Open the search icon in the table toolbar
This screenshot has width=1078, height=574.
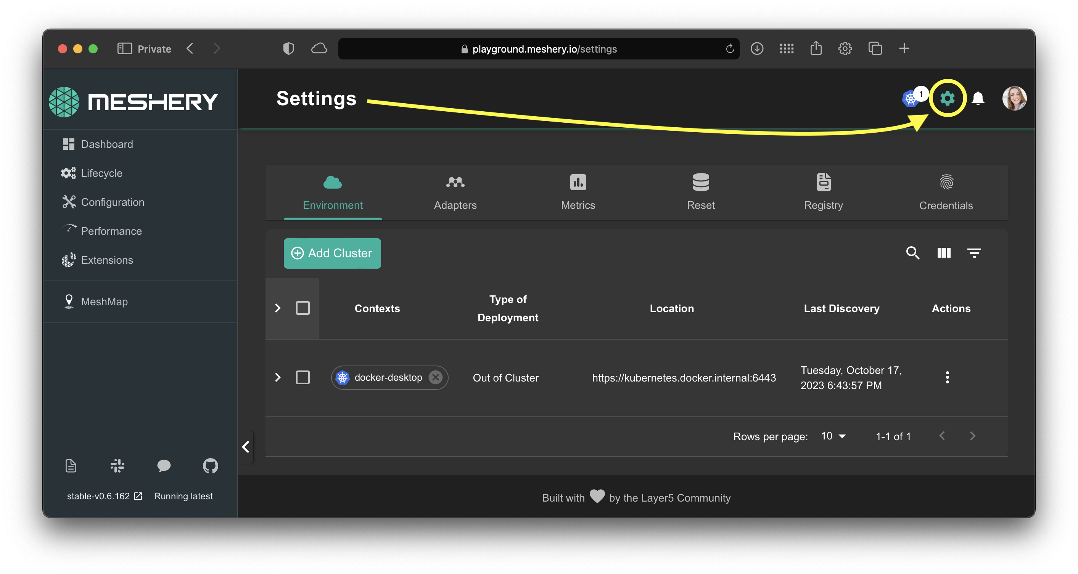912,253
